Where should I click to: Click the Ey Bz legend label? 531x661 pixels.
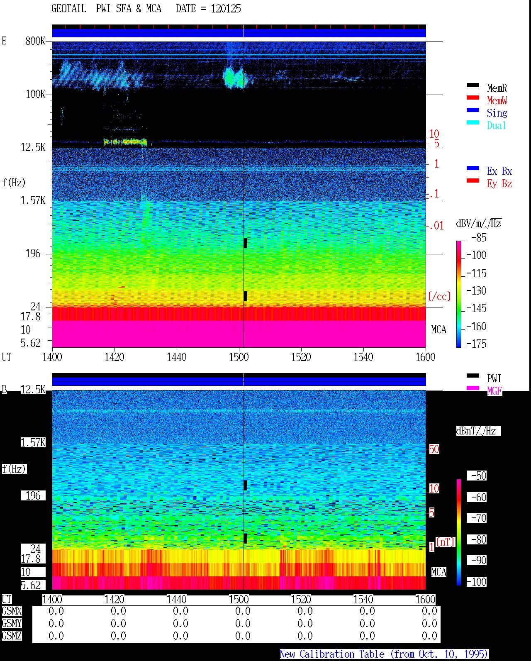(x=499, y=183)
